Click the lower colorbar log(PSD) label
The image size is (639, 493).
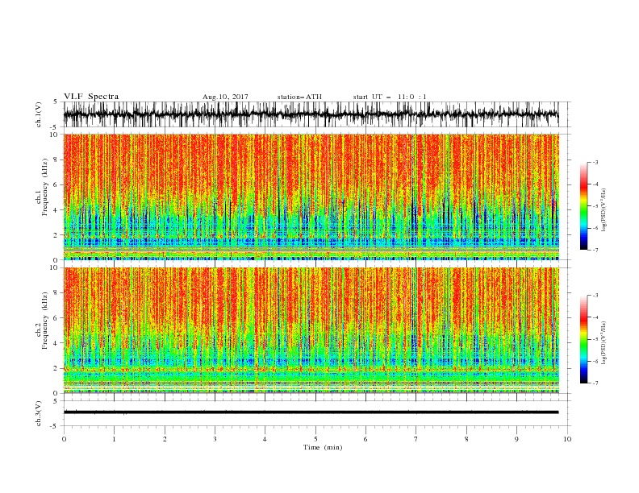(x=604, y=342)
